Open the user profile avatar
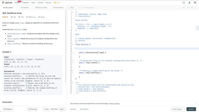 pyautogui.click(x=195, y=2)
